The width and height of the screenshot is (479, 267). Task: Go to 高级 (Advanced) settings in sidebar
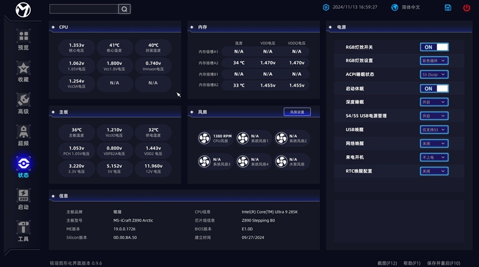[23, 103]
